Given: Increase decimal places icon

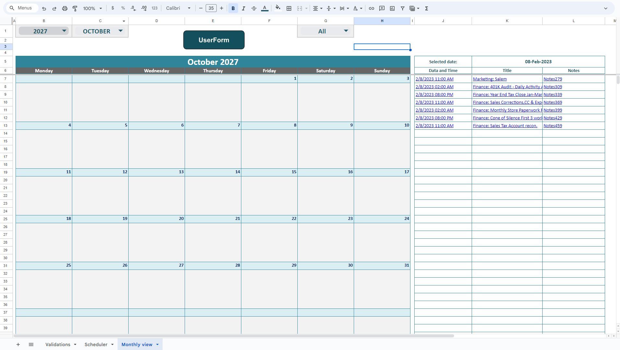Looking at the screenshot, I should 144,8.
